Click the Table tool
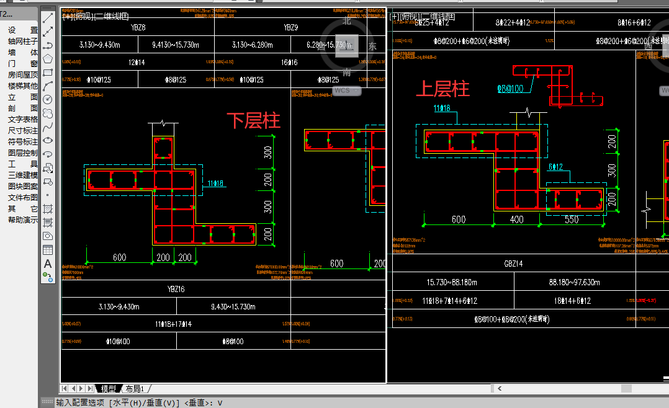This screenshot has width=669, height=408. 48,250
